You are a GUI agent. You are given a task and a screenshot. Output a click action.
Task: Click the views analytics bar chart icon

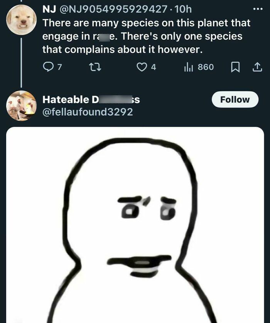188,67
